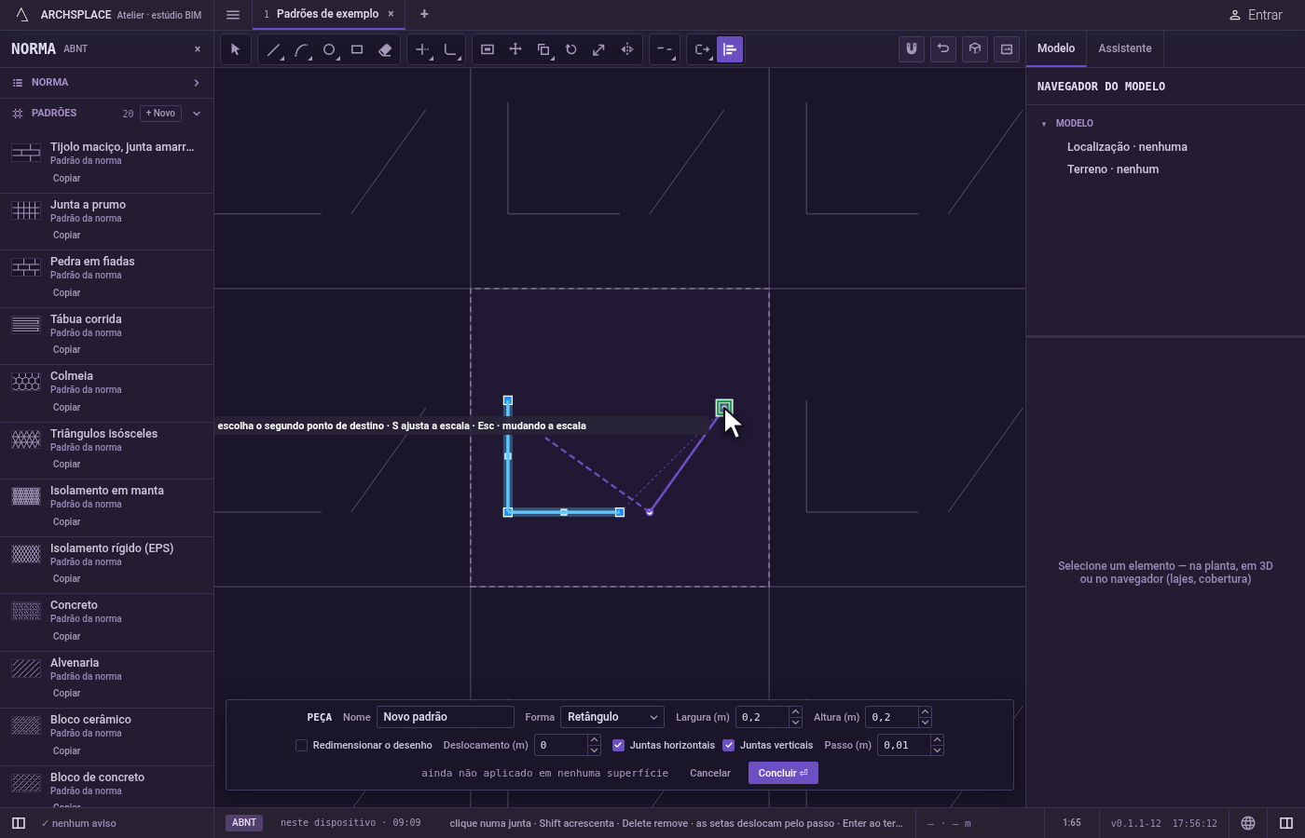Select the circle drawing tool
Screen dimensions: 1305x838
click(329, 49)
